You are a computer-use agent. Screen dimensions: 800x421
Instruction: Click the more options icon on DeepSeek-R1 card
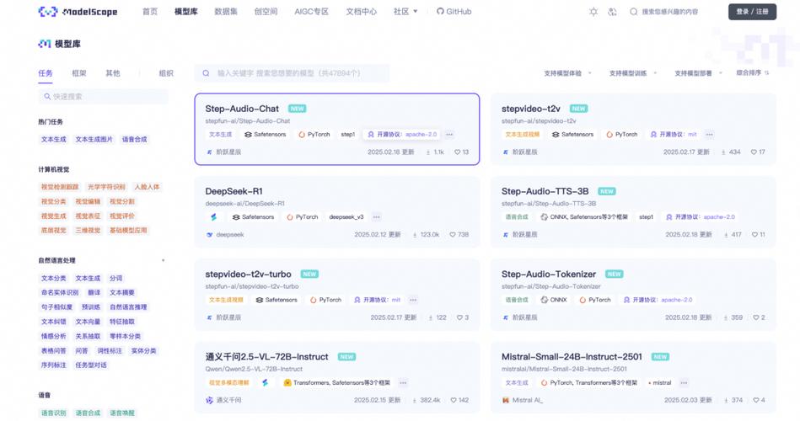377,217
